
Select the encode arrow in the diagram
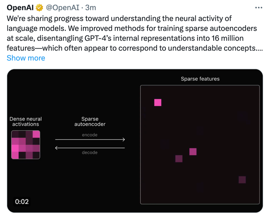(x=90, y=139)
